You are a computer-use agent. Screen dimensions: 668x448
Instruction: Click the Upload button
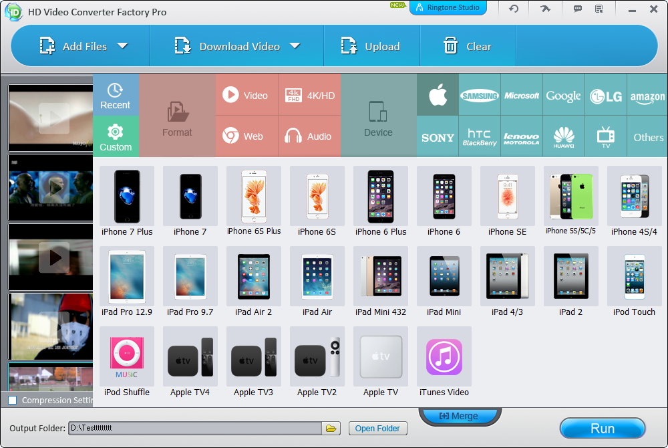(x=371, y=46)
